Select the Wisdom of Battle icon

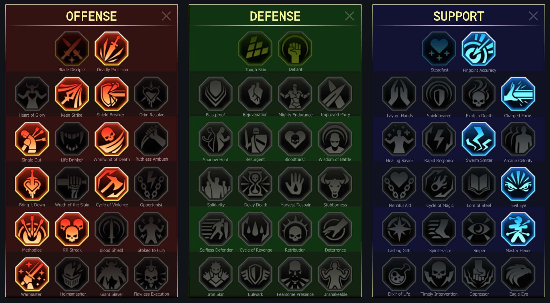click(335, 139)
